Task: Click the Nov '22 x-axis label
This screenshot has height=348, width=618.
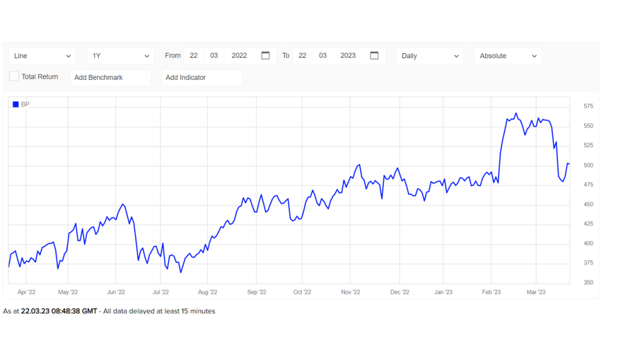Action: 351,292
